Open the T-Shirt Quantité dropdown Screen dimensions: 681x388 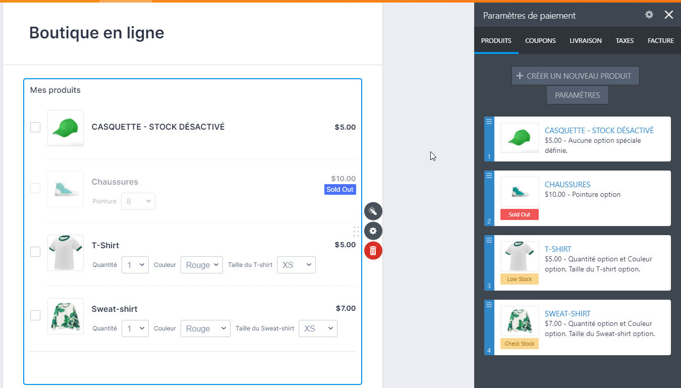[x=135, y=265]
